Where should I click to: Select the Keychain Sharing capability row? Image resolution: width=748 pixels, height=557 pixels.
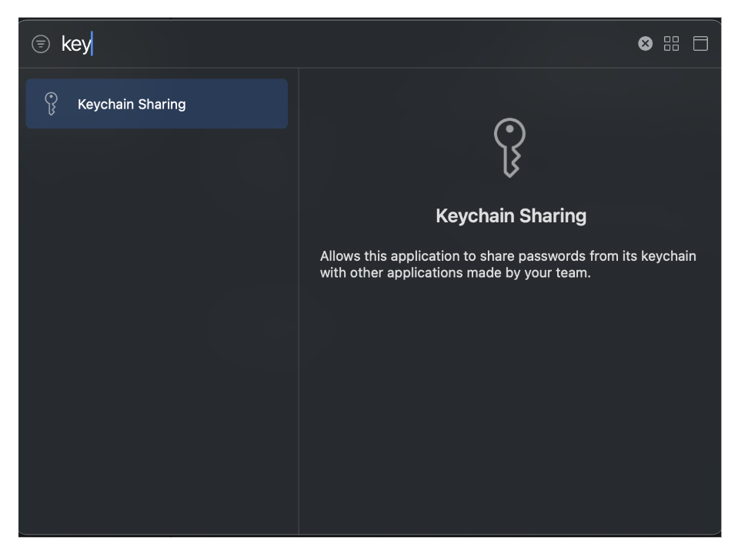click(x=156, y=104)
